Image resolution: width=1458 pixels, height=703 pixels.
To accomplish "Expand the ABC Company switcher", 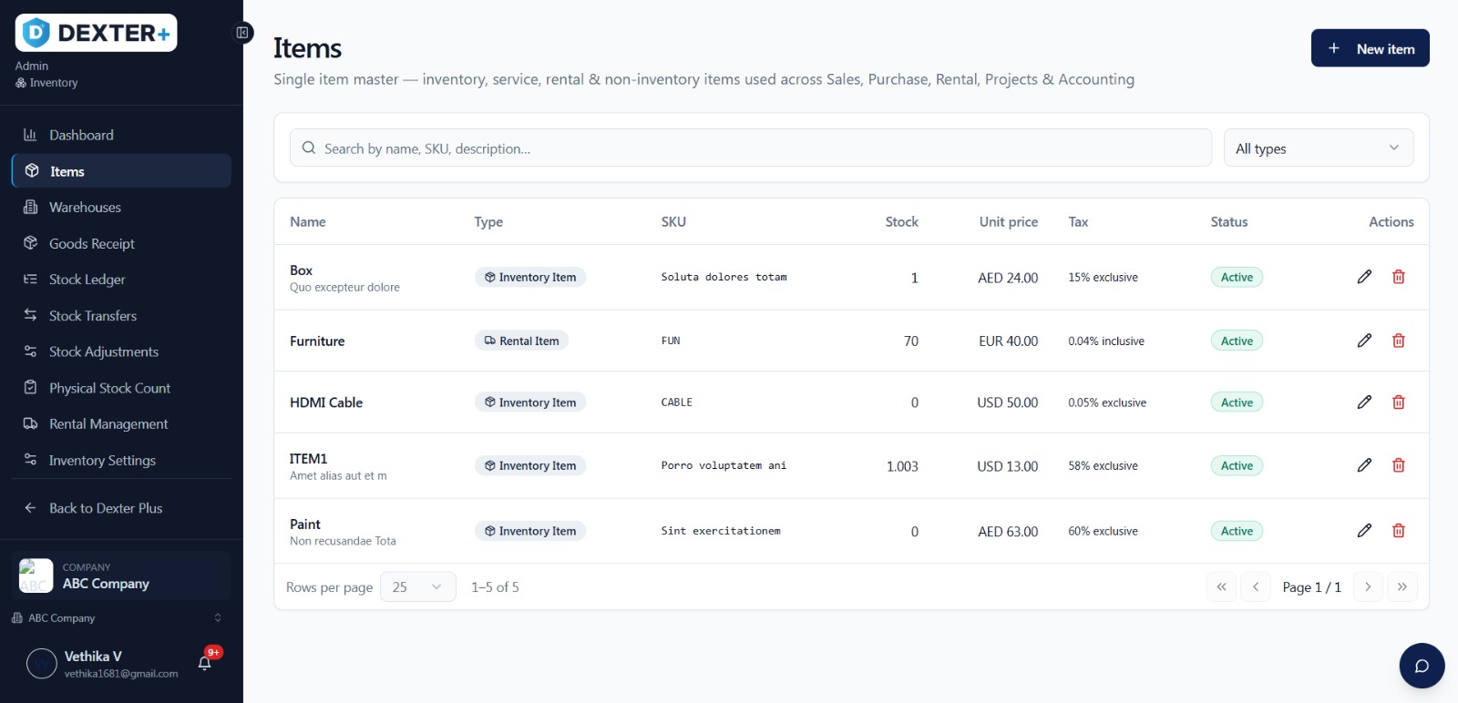I will 117,618.
